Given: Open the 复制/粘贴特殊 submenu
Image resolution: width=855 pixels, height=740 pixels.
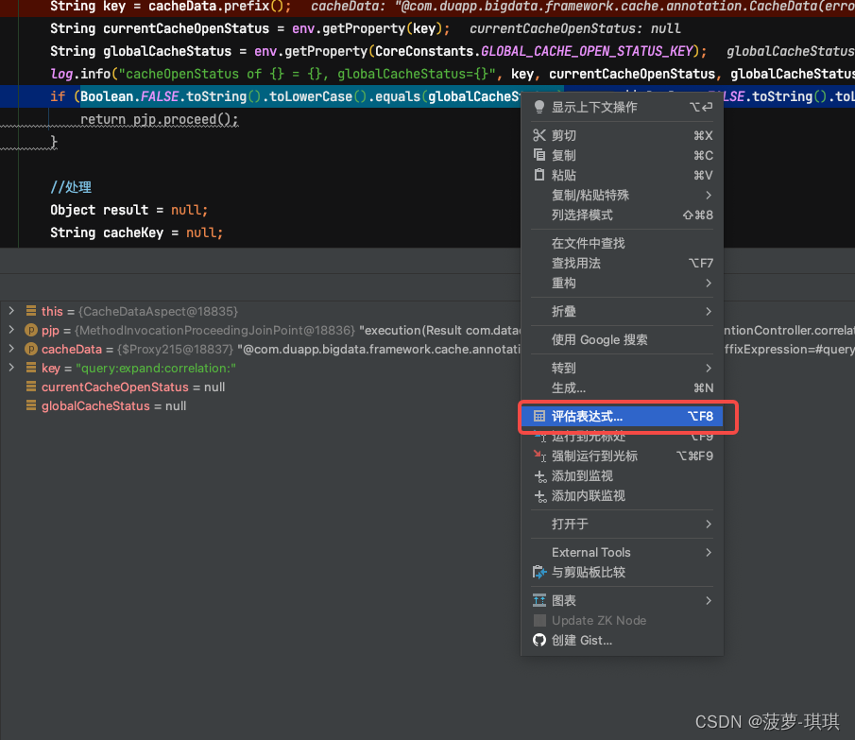Looking at the screenshot, I should 623,196.
